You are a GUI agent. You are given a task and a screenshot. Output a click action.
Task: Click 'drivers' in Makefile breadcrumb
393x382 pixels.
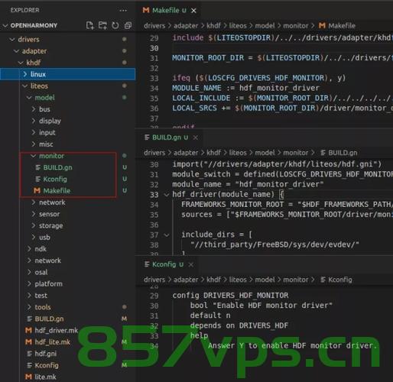pos(154,26)
